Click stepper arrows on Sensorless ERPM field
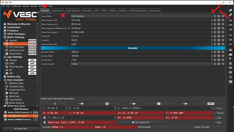This screenshot has height=132, width=234. (212, 52)
